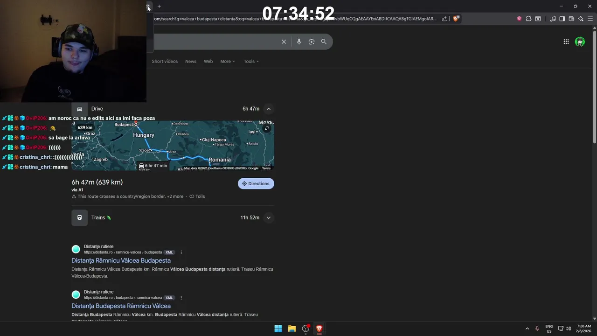
Task: Expand the '+2 more' route warnings
Action: pos(175,196)
